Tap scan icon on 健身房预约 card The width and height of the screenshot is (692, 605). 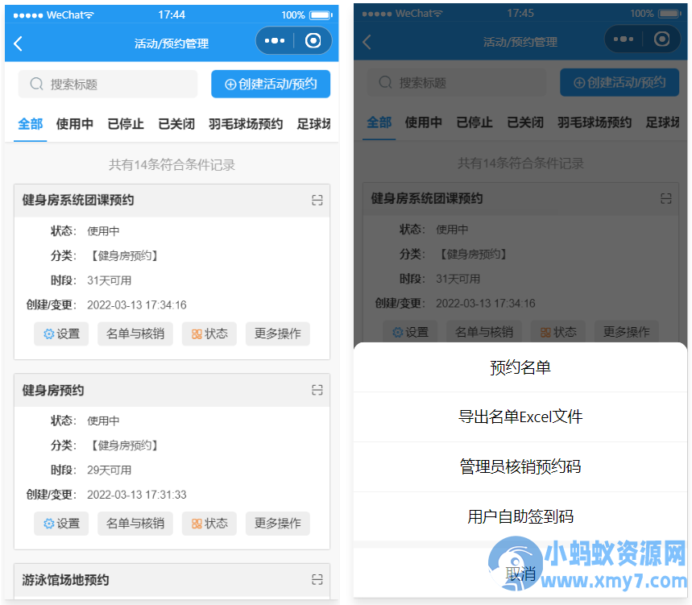click(x=317, y=390)
